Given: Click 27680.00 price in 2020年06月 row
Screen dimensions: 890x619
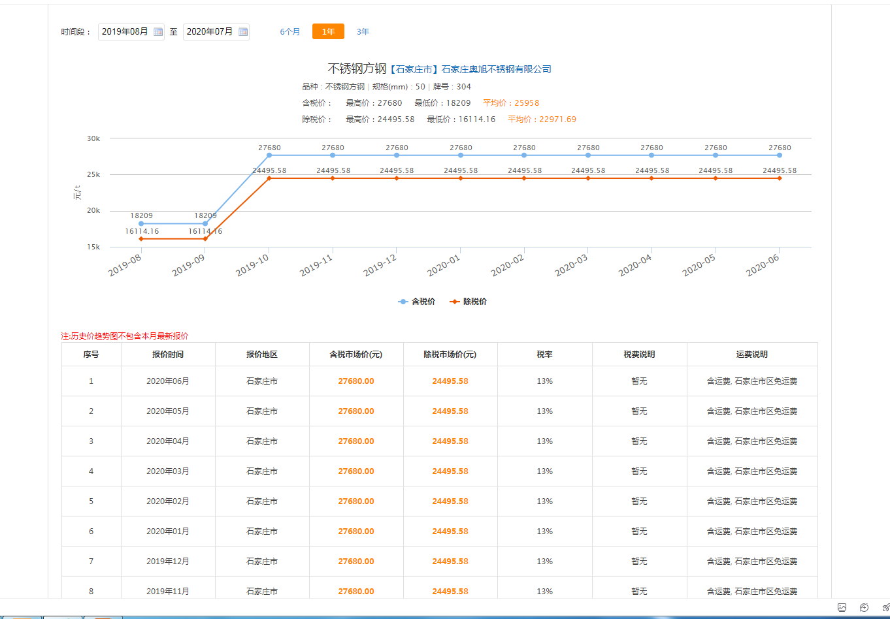Looking at the screenshot, I should coord(356,381).
